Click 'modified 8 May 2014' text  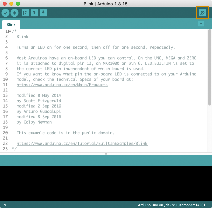(x=39, y=95)
